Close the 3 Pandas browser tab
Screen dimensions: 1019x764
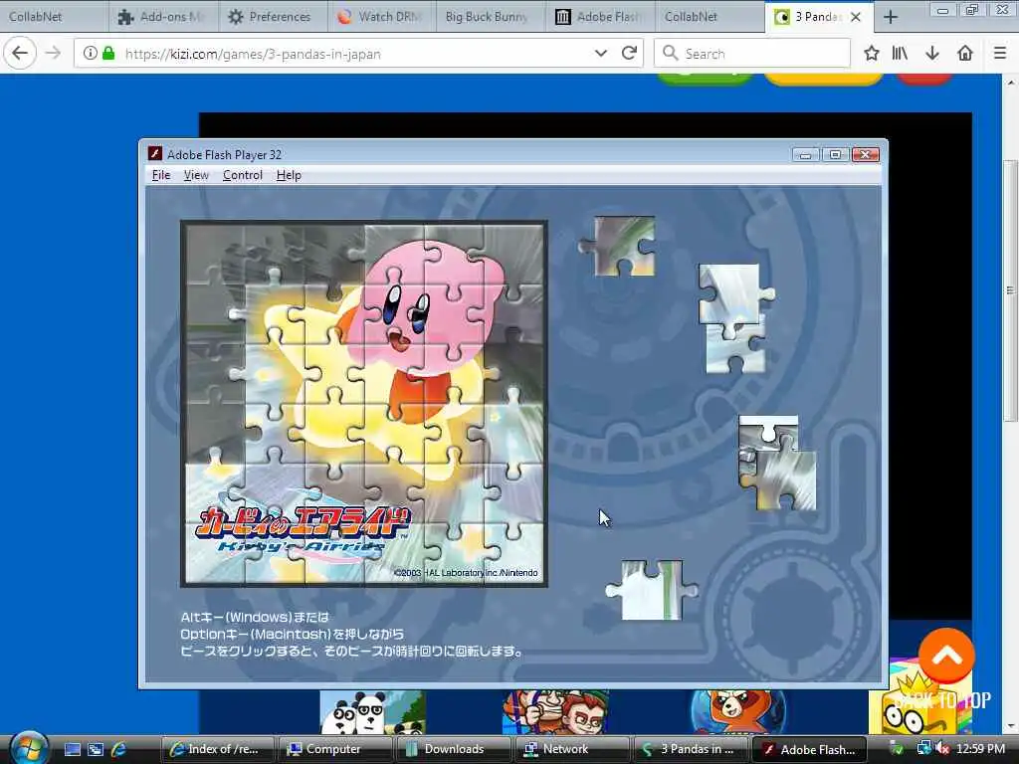point(856,17)
